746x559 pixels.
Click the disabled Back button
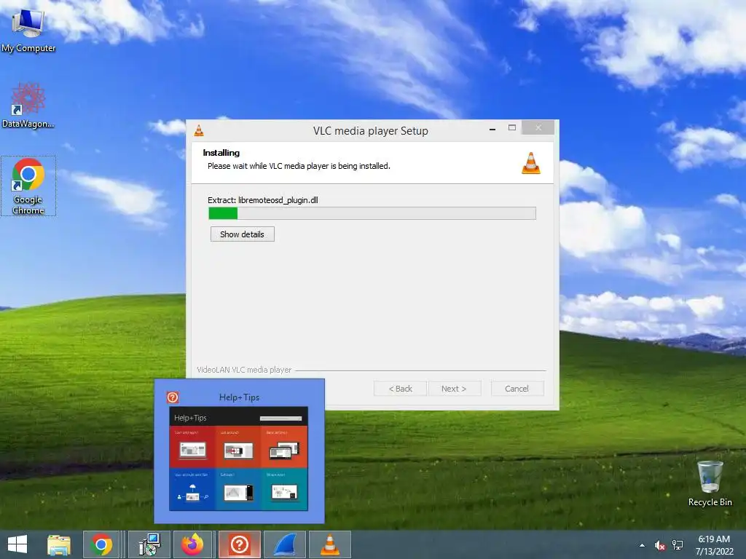coord(400,389)
